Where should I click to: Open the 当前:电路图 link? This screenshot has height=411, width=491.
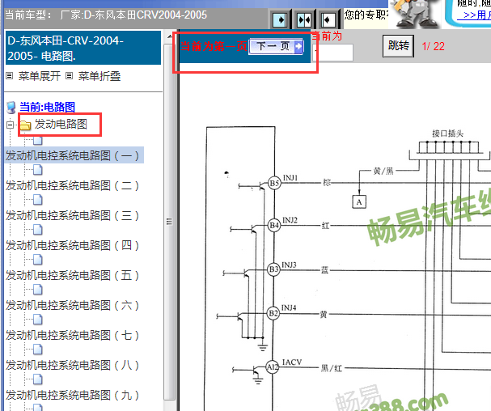[47, 107]
